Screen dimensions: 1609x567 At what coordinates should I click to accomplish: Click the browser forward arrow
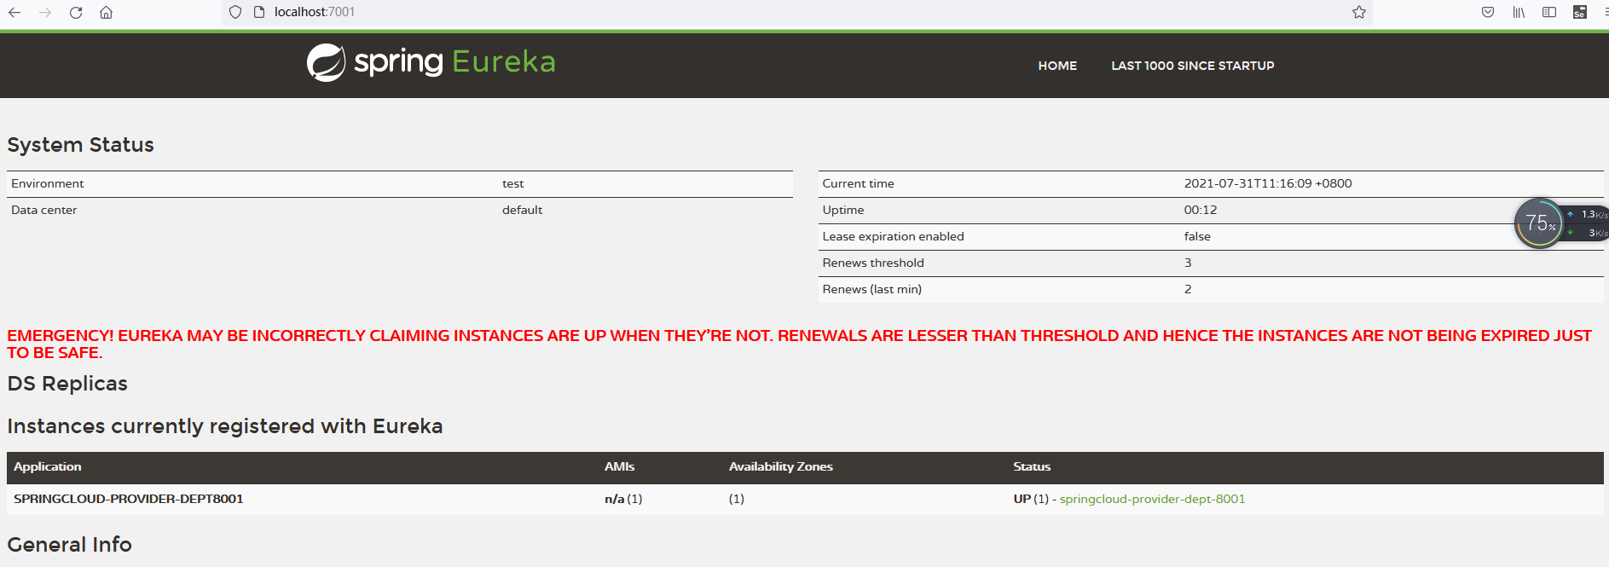45,12
